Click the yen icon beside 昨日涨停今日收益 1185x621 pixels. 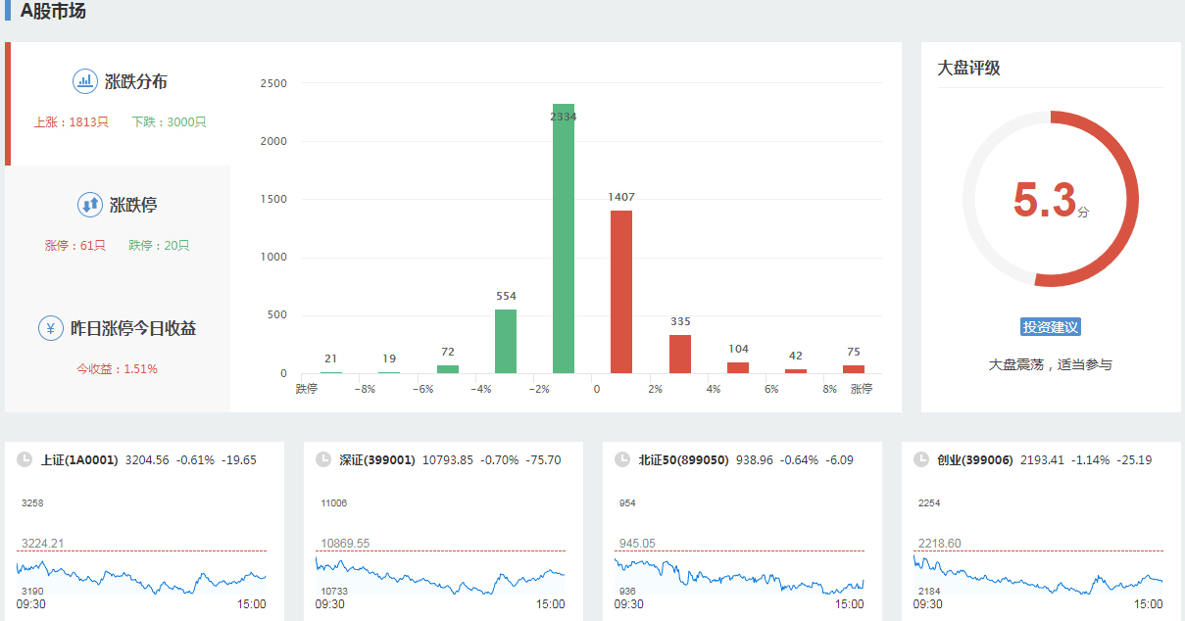coord(51,328)
